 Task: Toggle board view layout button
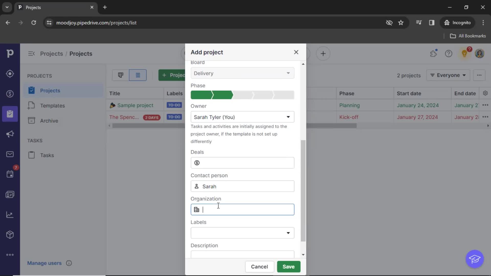coord(121,75)
